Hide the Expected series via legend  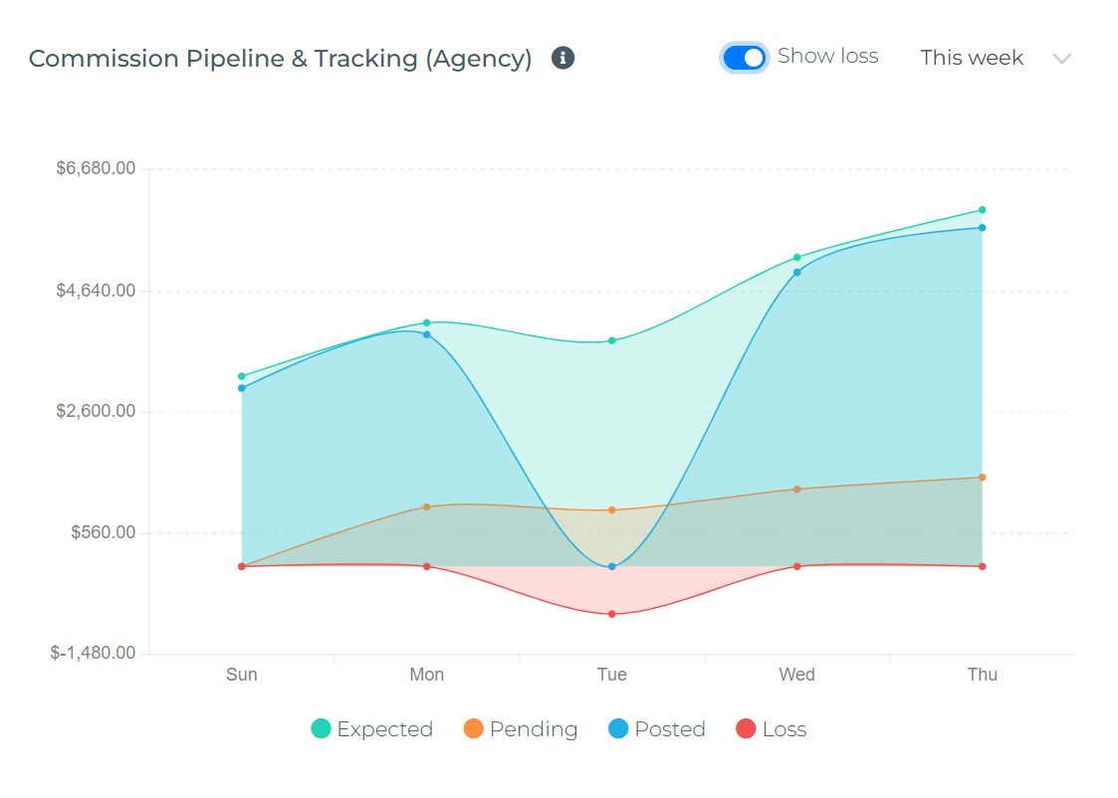pos(383,729)
